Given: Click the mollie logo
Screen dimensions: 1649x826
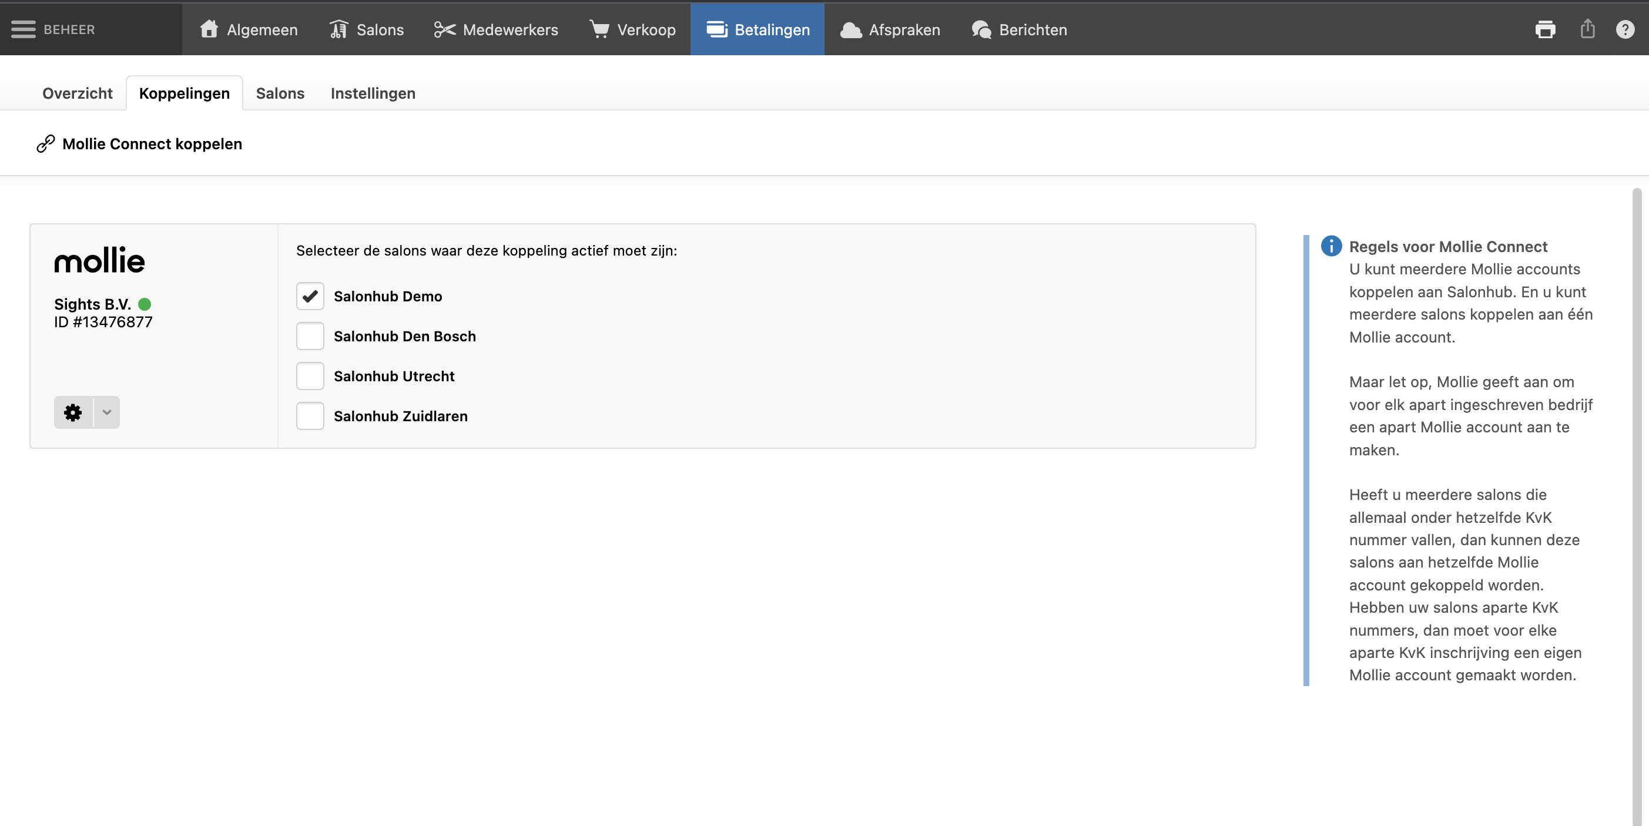Looking at the screenshot, I should (99, 261).
